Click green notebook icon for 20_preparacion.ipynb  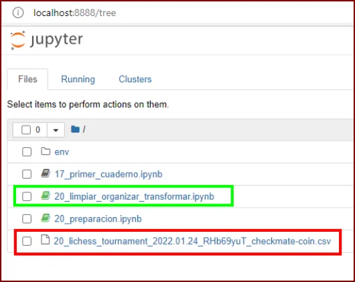coord(46,218)
